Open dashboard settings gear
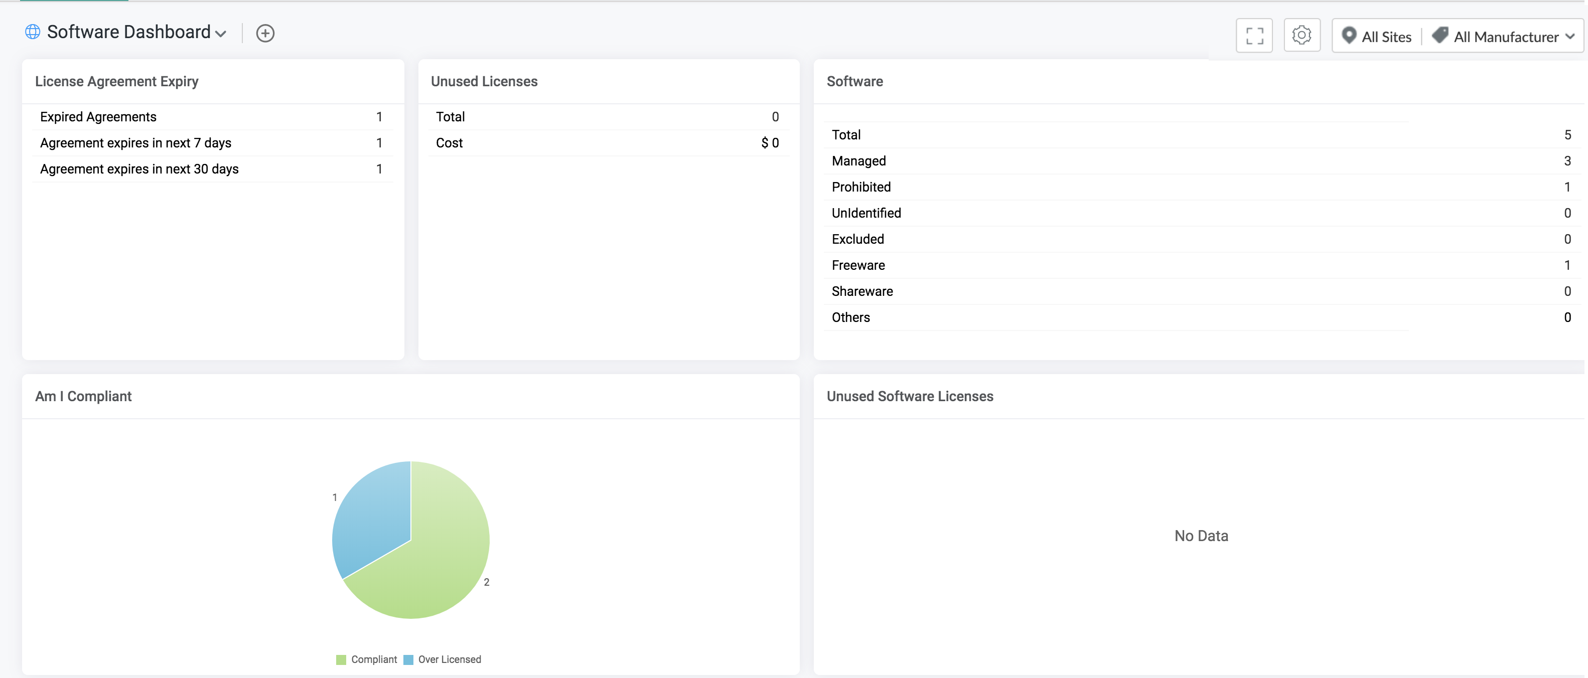Image resolution: width=1588 pixels, height=678 pixels. coord(1302,35)
